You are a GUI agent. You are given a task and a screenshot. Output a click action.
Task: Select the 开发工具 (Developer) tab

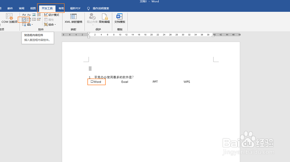47,8
